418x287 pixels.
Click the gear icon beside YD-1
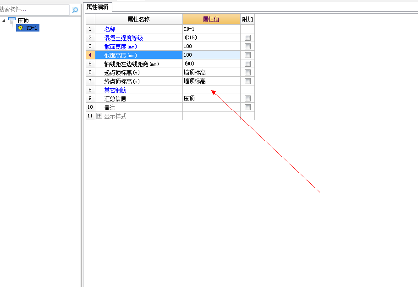pyautogui.click(x=21, y=27)
